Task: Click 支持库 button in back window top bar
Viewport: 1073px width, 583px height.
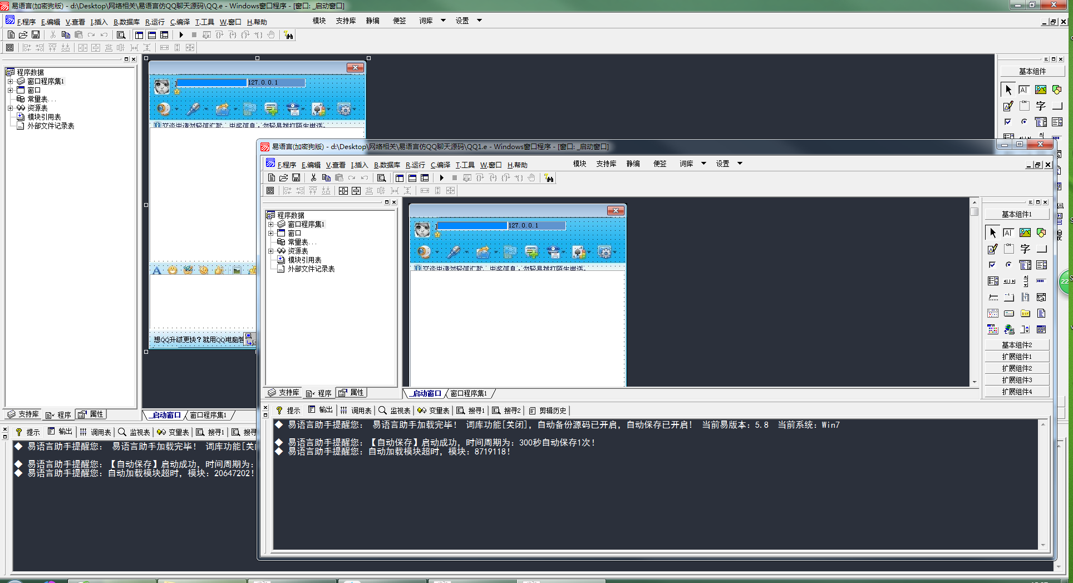Action: point(346,21)
